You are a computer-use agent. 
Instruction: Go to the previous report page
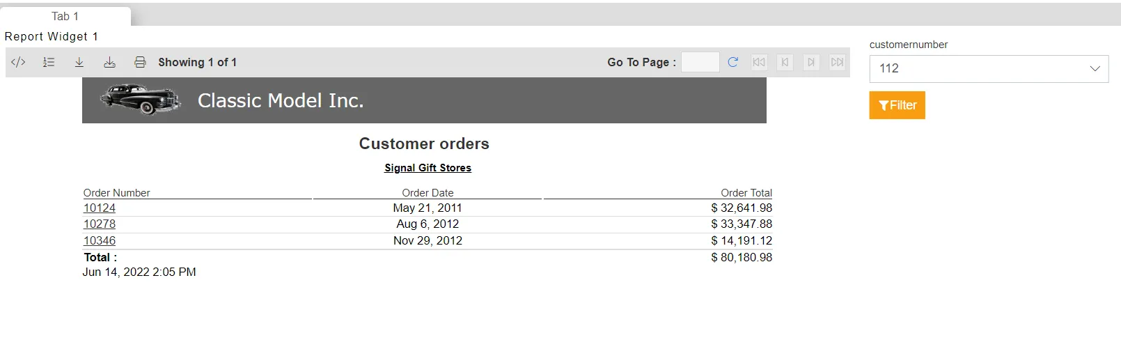pos(785,62)
